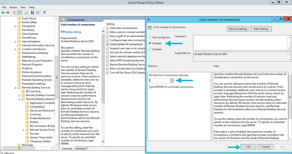Image resolution: width=292 pixels, height=154 pixels.
Task: Click the Apply button in the dialog
Action: pos(283,147)
